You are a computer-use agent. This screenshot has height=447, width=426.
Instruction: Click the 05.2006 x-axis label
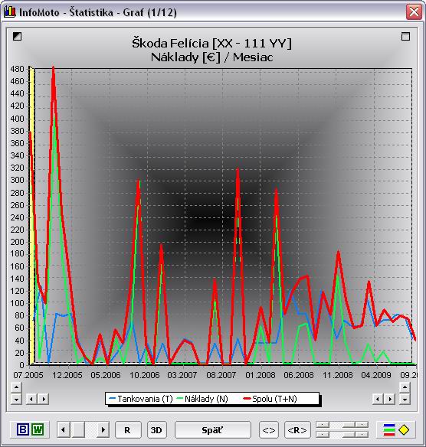(106, 375)
